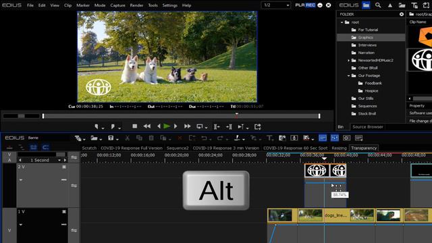Click the New sequence icon
The image size is (432, 243).
[x=78, y=138]
